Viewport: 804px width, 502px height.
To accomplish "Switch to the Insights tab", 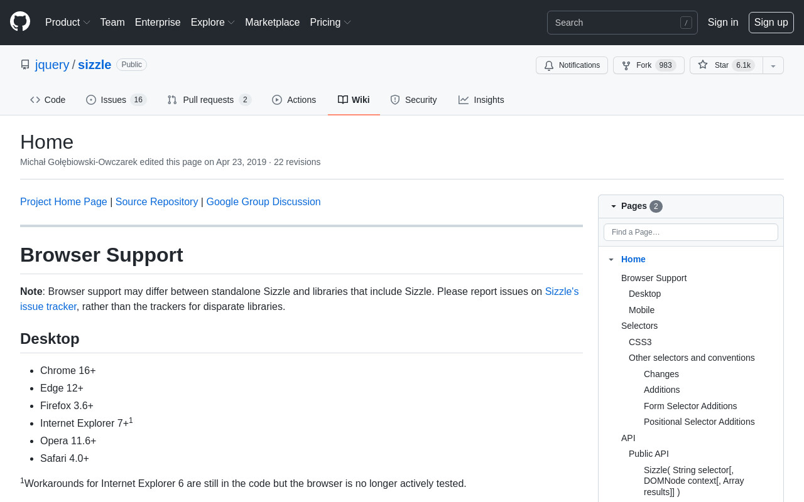I will point(481,100).
